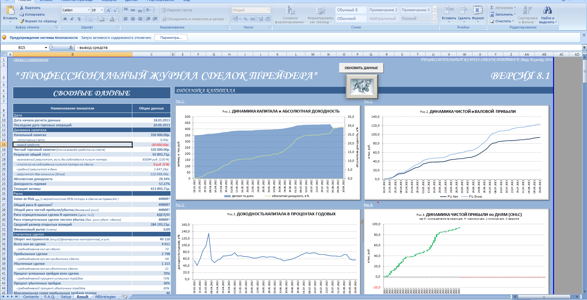The width and height of the screenshot is (587, 300).
Task: Click the Fill (Заполнить) down-arrow icon
Action: (x=492, y=14)
